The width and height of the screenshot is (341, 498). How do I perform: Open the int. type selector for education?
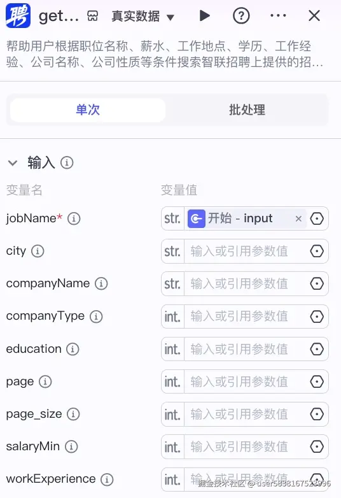tap(172, 349)
